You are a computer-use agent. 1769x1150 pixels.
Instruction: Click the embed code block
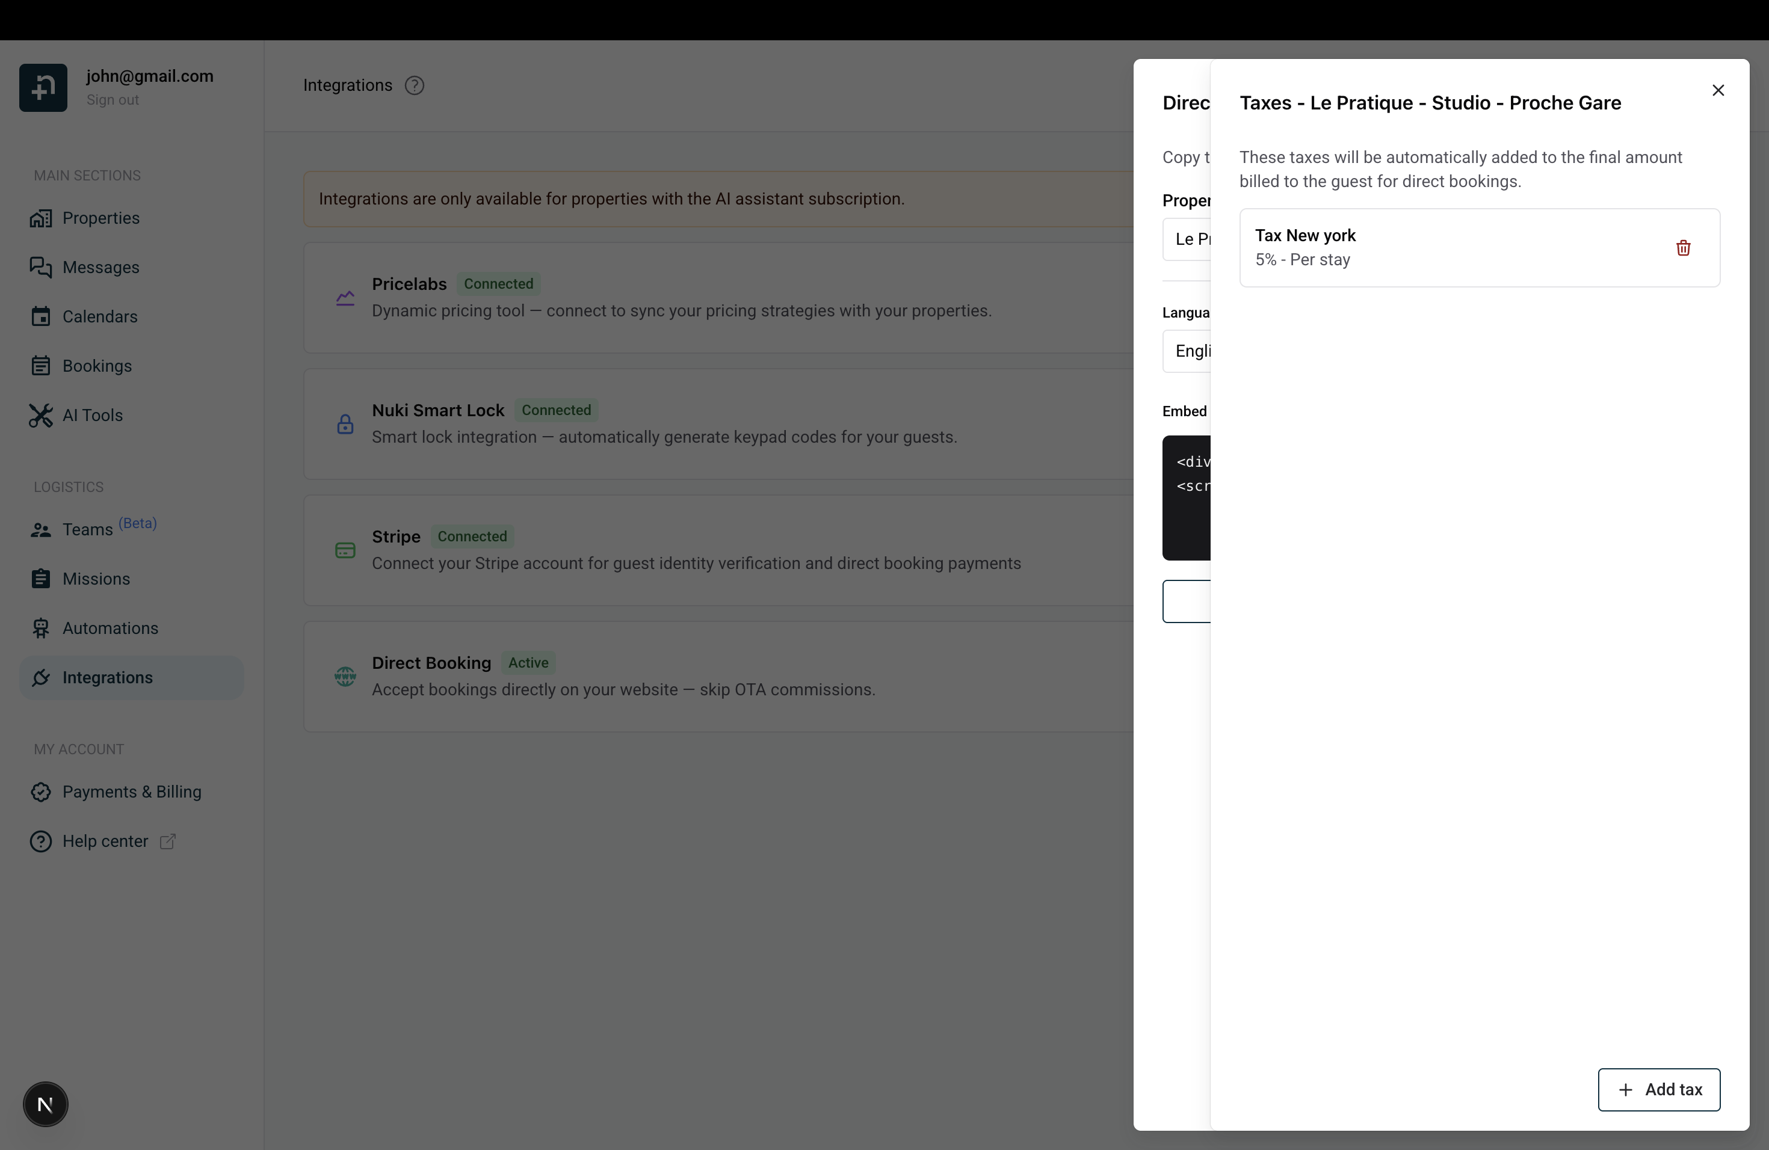click(1187, 498)
